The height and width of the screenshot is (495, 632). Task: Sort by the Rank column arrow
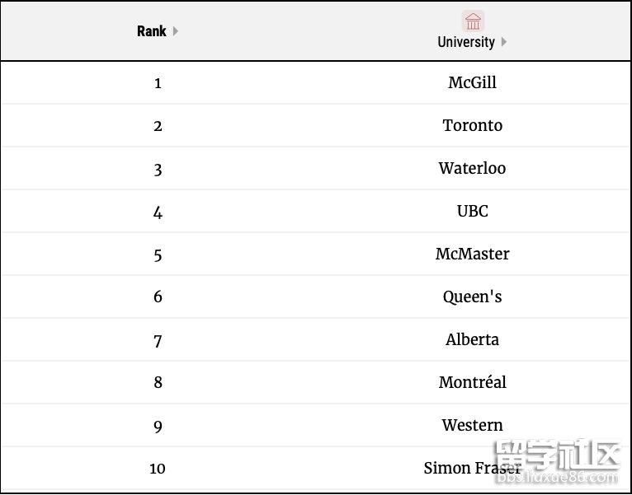pos(176,31)
